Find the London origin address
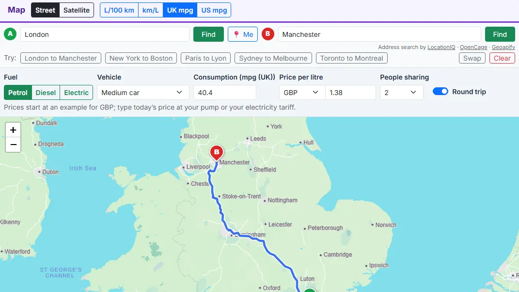Viewport: 519px width, 292px height. click(208, 34)
